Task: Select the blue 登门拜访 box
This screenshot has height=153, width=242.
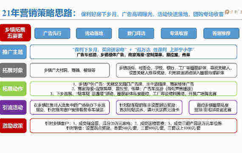Action: [136, 33]
